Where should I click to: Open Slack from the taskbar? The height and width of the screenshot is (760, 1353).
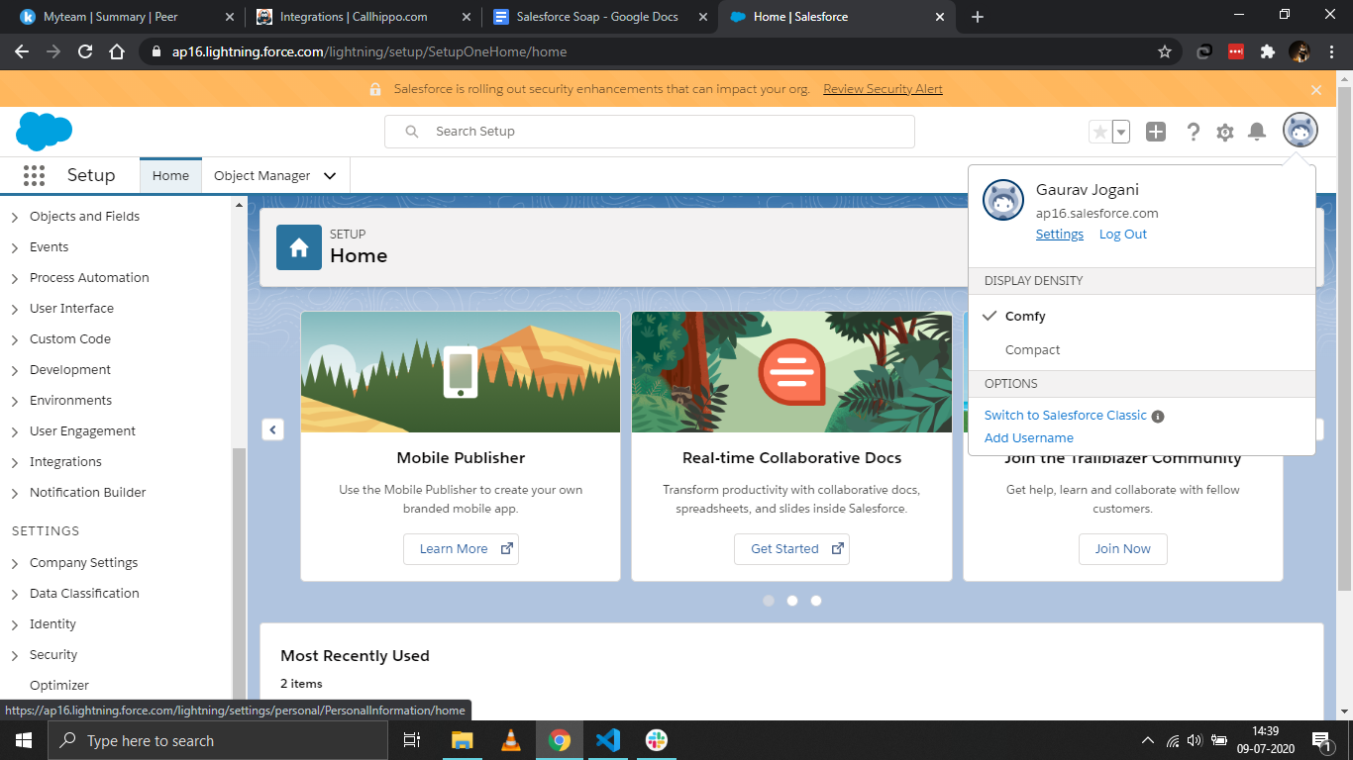tap(657, 740)
